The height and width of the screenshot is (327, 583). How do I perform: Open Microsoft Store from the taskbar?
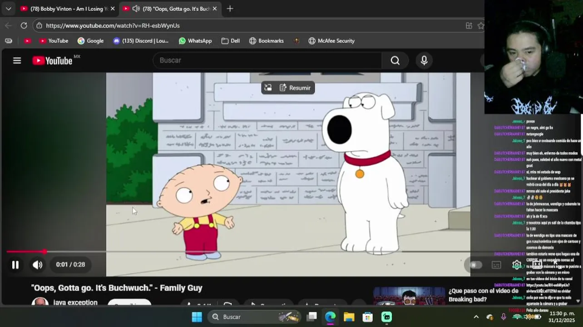(x=367, y=317)
